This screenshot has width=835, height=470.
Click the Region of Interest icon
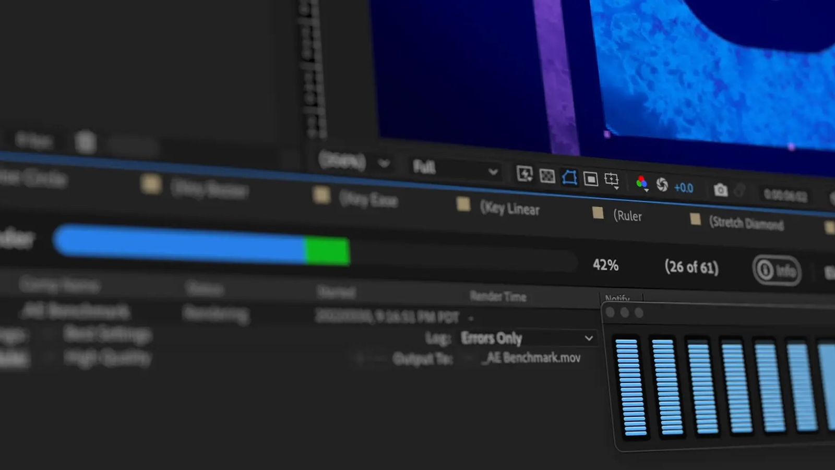pyautogui.click(x=591, y=179)
